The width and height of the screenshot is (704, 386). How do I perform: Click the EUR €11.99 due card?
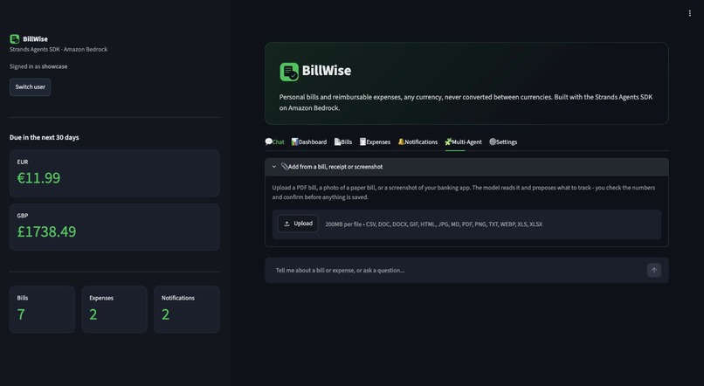tap(114, 173)
